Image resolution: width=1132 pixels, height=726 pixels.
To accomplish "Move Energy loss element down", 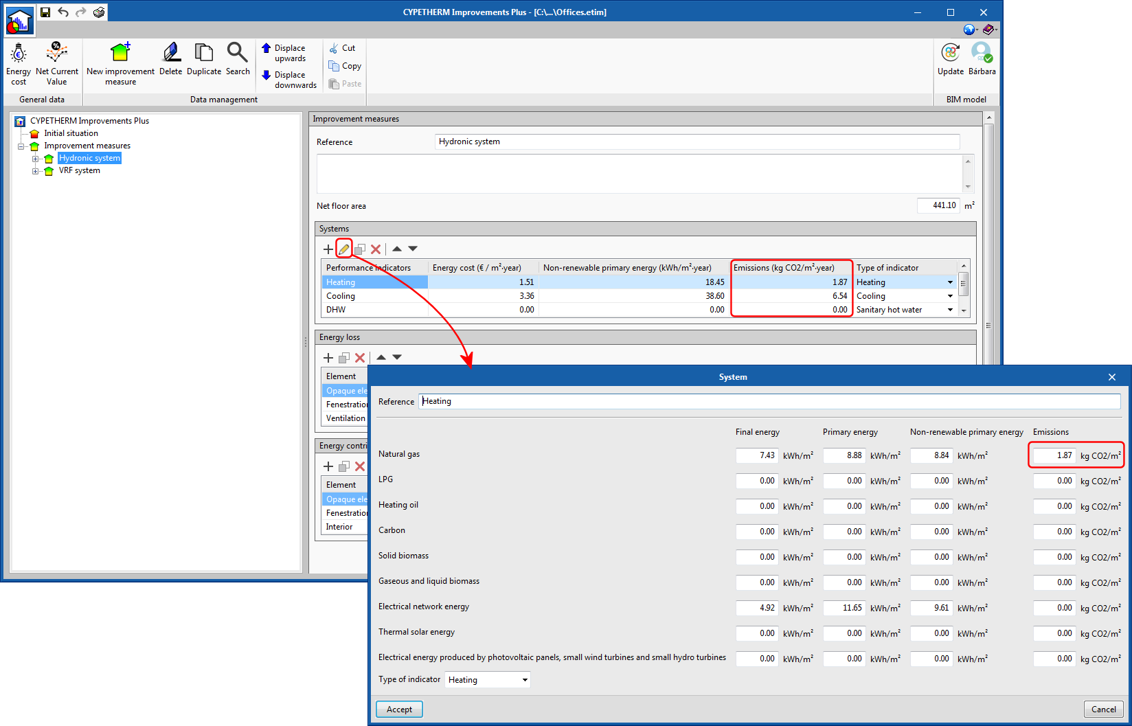I will 397,357.
